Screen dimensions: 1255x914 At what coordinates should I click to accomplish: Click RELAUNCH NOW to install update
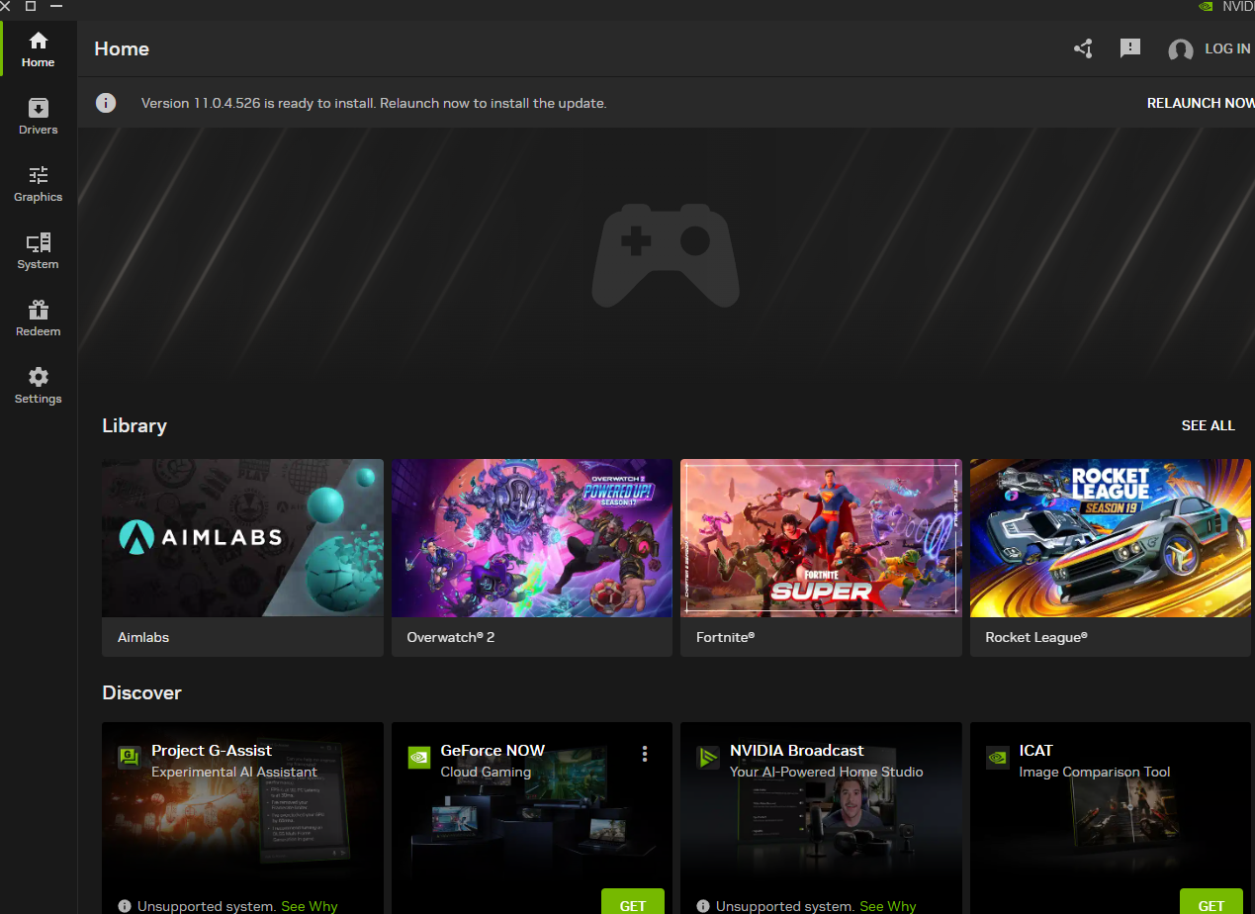click(1201, 103)
